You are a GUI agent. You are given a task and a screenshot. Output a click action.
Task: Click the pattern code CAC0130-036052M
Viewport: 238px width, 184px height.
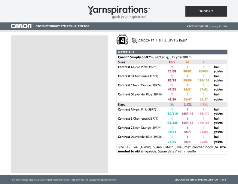coord(197,26)
